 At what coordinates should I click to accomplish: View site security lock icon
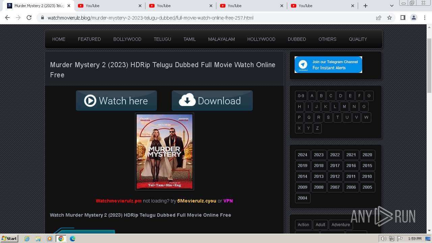click(43, 18)
